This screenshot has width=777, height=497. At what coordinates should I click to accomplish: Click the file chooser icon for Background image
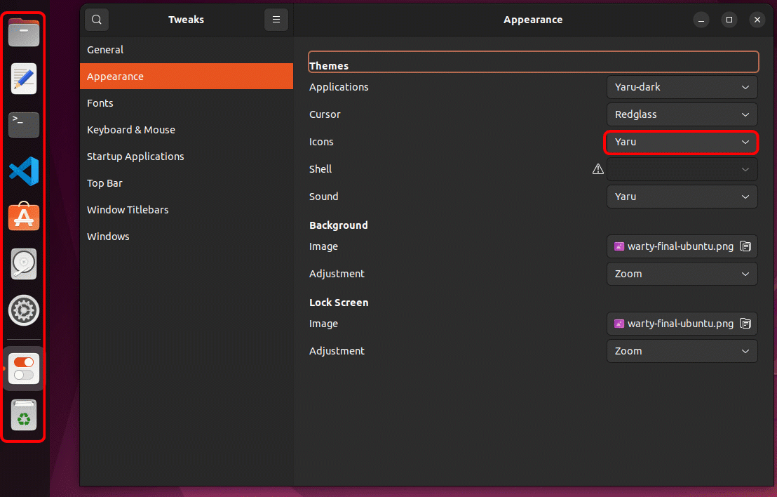click(x=745, y=246)
